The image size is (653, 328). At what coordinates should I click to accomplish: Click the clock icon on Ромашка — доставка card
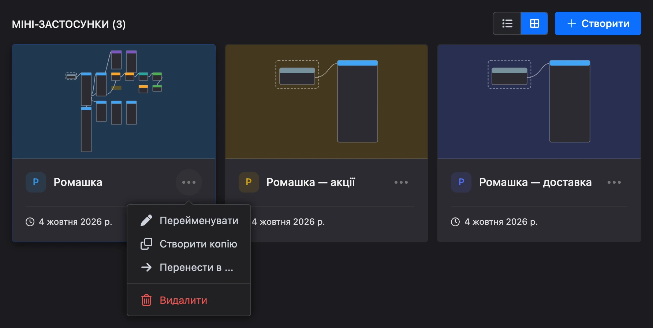point(455,222)
